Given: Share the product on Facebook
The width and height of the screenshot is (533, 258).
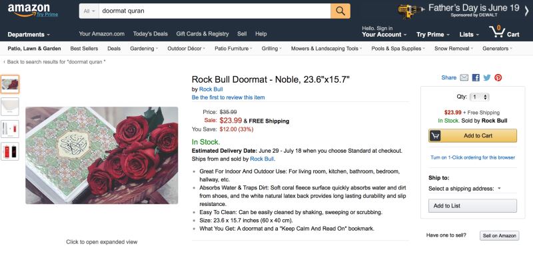Looking at the screenshot, I should [476, 78].
